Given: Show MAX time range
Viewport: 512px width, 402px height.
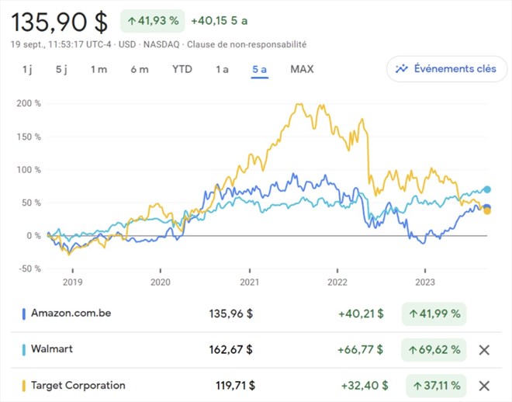Looking at the screenshot, I should [x=302, y=69].
